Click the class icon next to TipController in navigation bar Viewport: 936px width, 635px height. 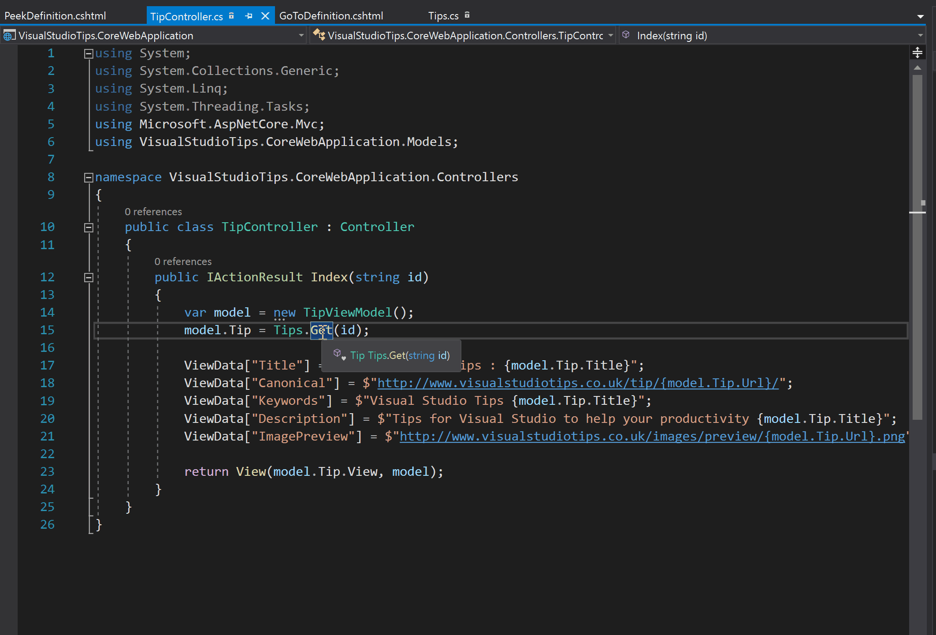(x=319, y=35)
